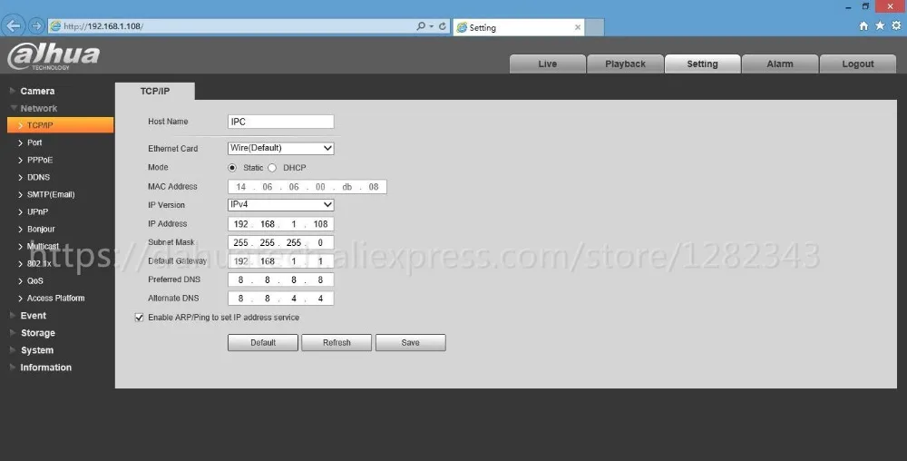Viewport: 907px width, 461px height.
Task: Toggle Enable ARP/Ping checkbox
Action: point(139,318)
